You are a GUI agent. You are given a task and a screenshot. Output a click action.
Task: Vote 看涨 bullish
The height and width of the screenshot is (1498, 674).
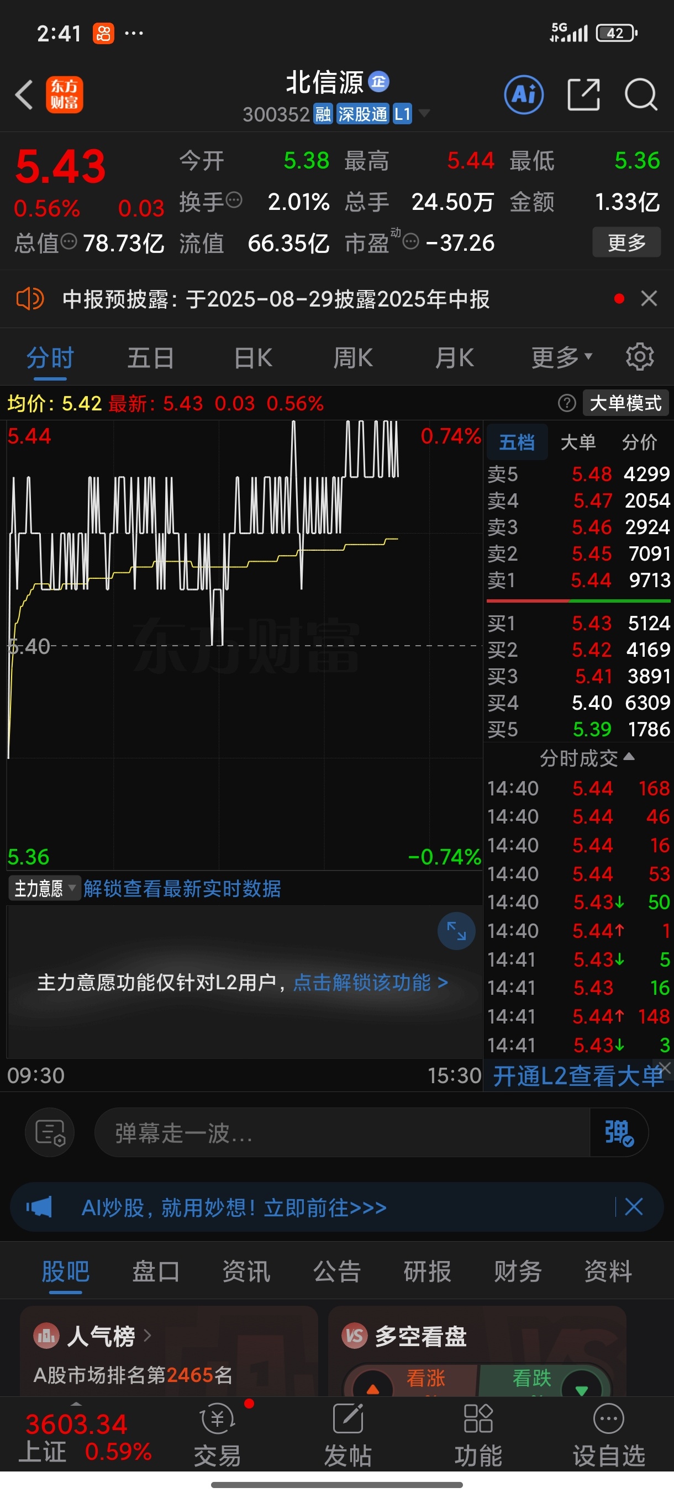[412, 1380]
